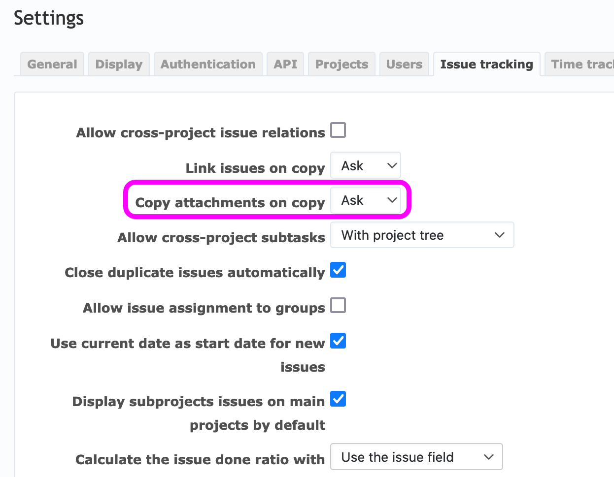The height and width of the screenshot is (477, 614).
Task: Expand Allow cross-project subtasks dropdown
Action: pyautogui.click(x=422, y=235)
